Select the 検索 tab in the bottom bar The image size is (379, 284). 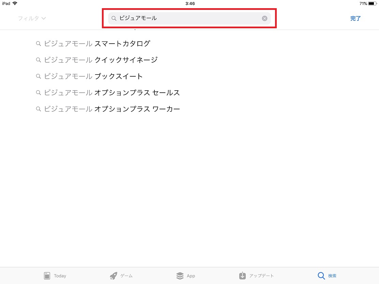pos(327,276)
